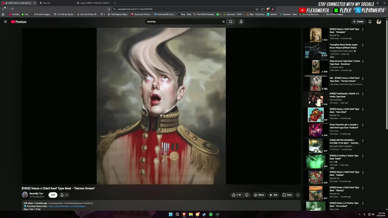Screen dimensions: 388x218
Task: Open Metro Boomin x Future type beat title
Action: click(345, 142)
